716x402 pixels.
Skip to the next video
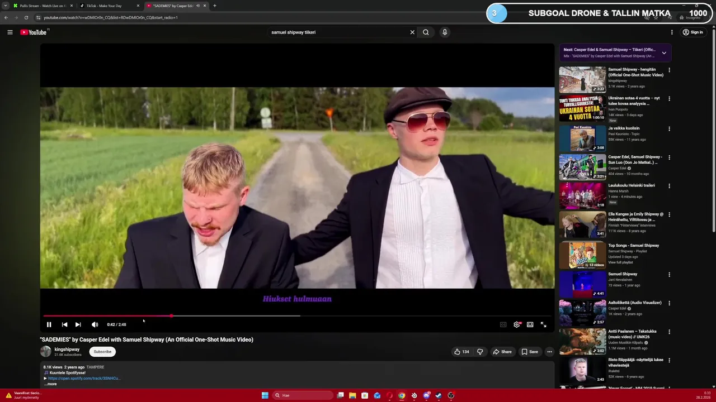pos(78,324)
